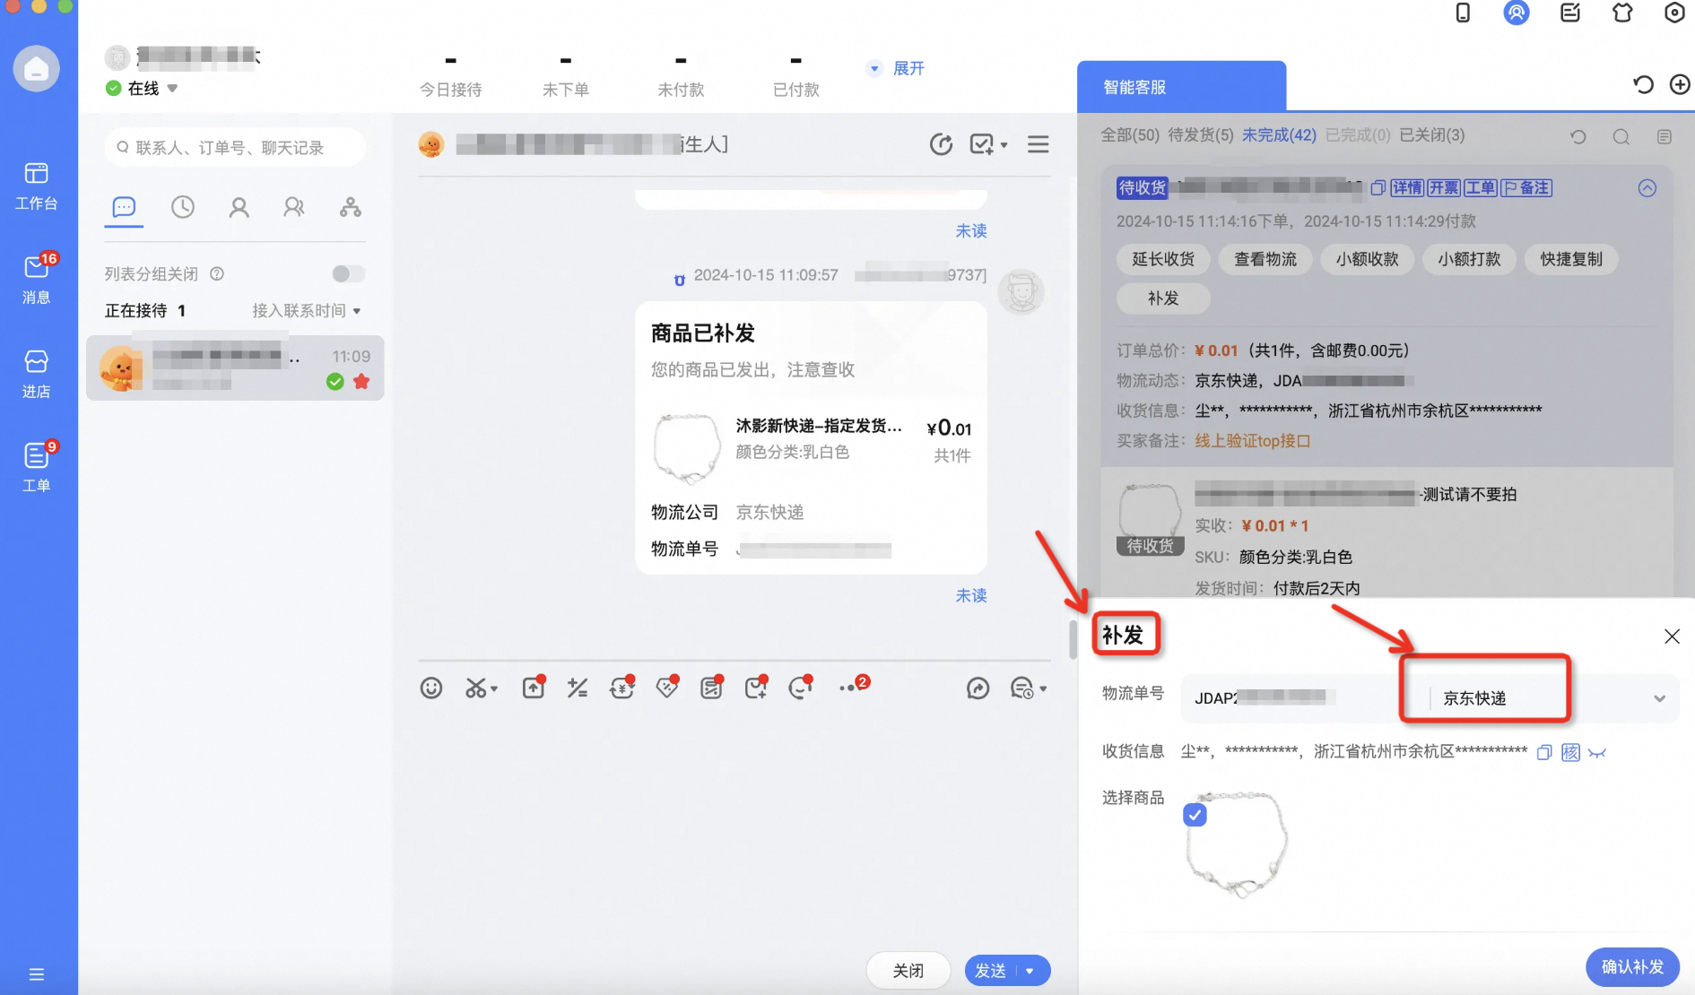Viewport: 1695px width, 995px height.
Task: Click the hamburger menu at sidebar bottom
Action: [x=36, y=974]
